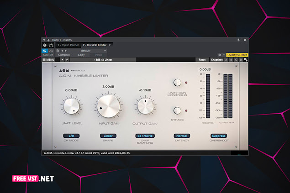The height and width of the screenshot is (193, 290).
Task: Open the plugin MENU
Action: (x=48, y=60)
